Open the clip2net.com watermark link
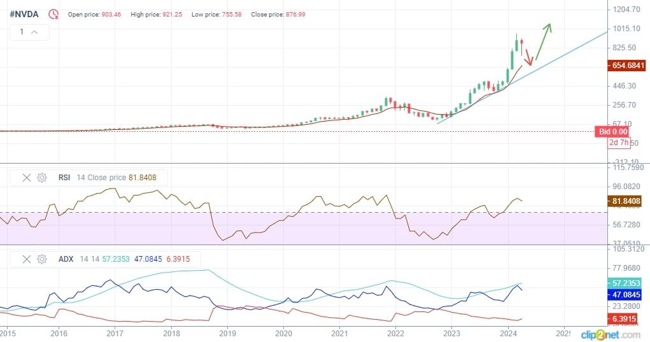Viewport: 650px width, 342px height. coord(610,334)
